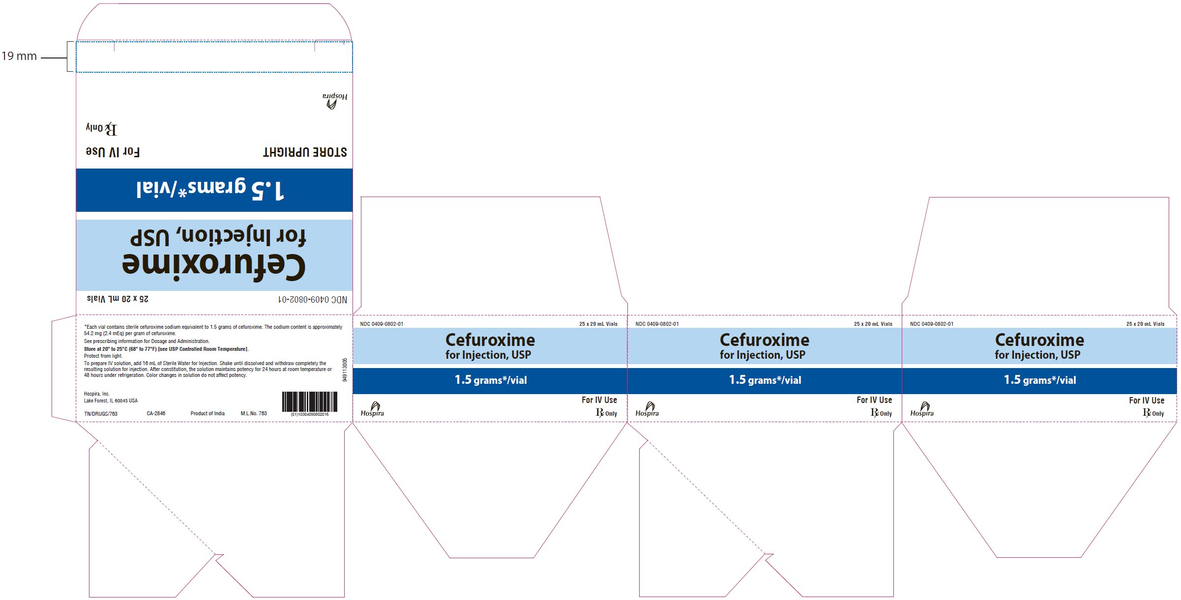Screen dimensions: 1181x600
Task: Click 'NDC 0409-0802-01' on the panel beside the barcode
Action: tap(382, 324)
